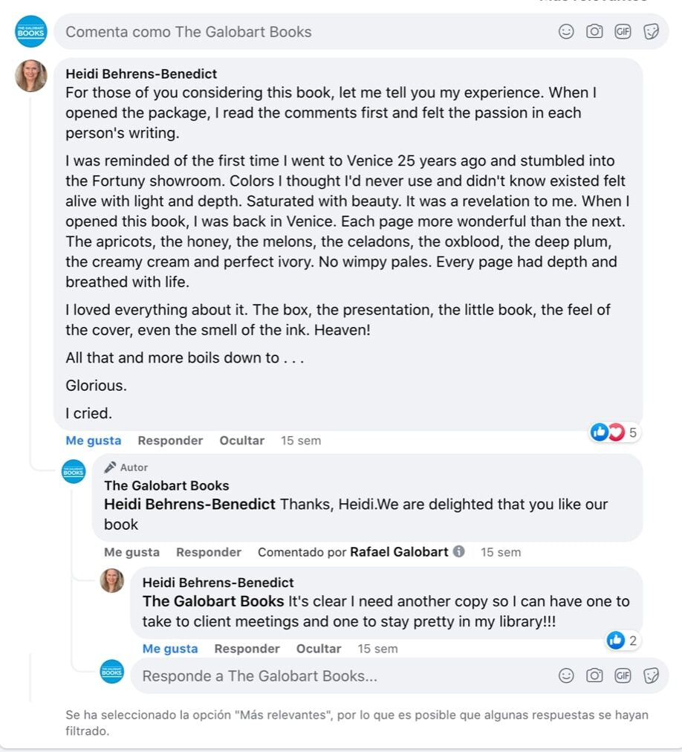Image resolution: width=682 pixels, height=752 pixels.
Task: Attach a photo in the reply box
Action: [594, 675]
